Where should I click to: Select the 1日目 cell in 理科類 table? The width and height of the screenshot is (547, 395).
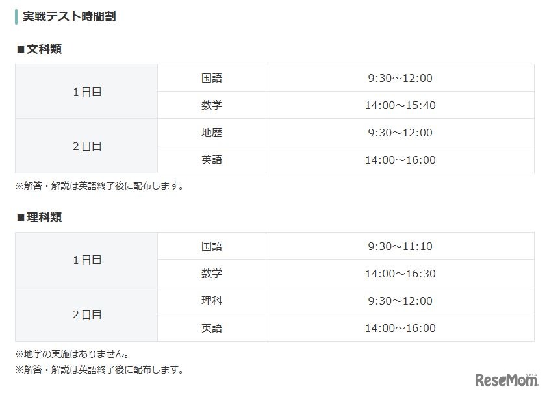coord(87,260)
